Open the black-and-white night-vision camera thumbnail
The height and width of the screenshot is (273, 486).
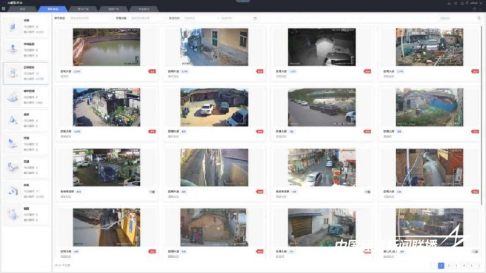pos(321,47)
